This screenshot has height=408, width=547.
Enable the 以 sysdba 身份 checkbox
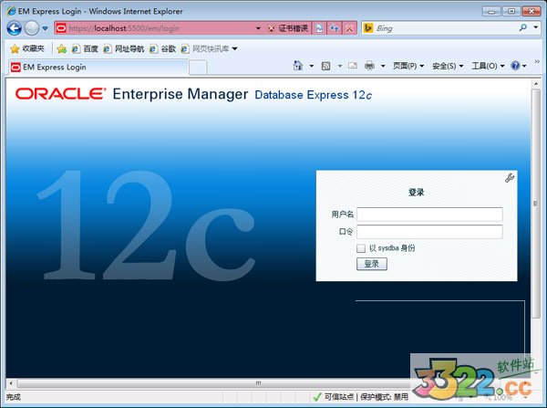click(361, 248)
